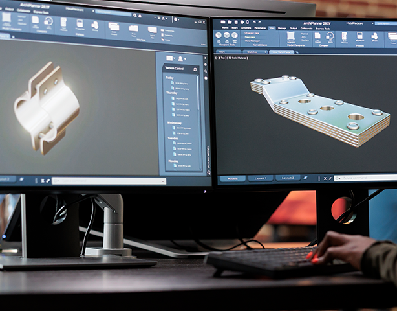Click the Layout Tabs icon on left monitor
The image size is (397, 311).
tap(153, 30)
